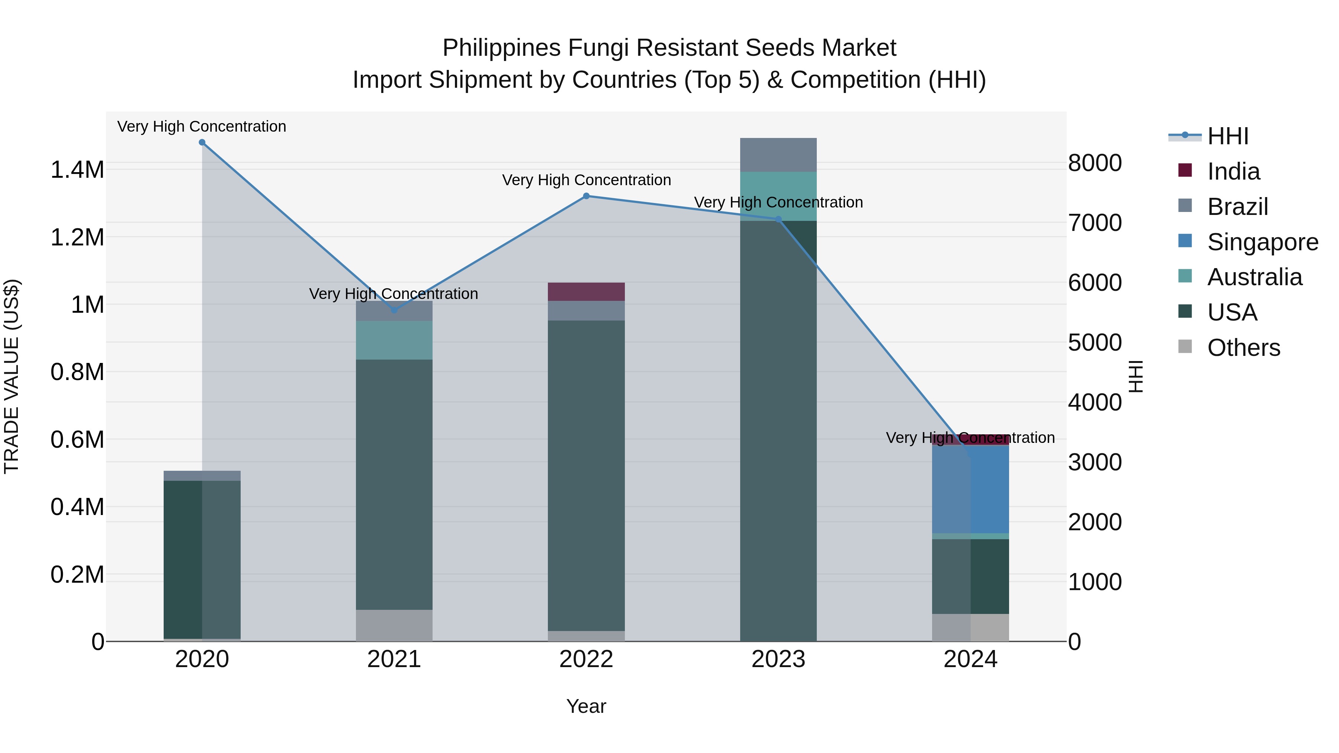This screenshot has height=753, width=1339.
Task: Click the 5000 right axis tick label
Action: click(1095, 342)
